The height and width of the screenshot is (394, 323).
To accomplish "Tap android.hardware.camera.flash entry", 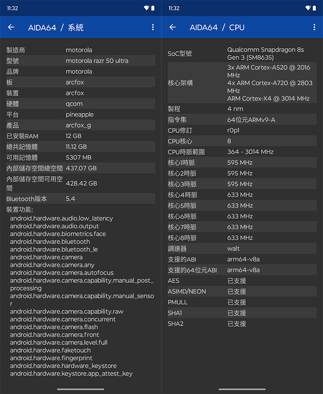I will coord(54,327).
